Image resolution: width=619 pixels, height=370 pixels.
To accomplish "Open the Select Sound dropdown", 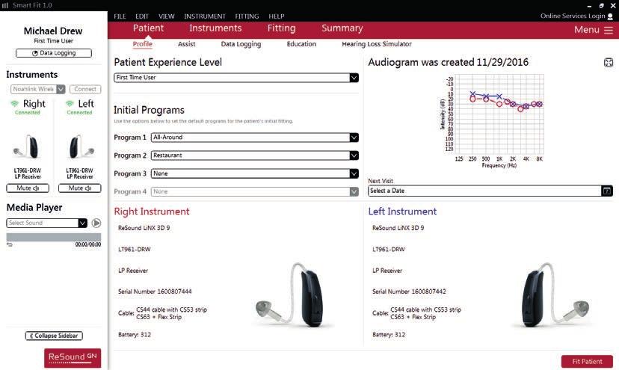I will 46,223.
